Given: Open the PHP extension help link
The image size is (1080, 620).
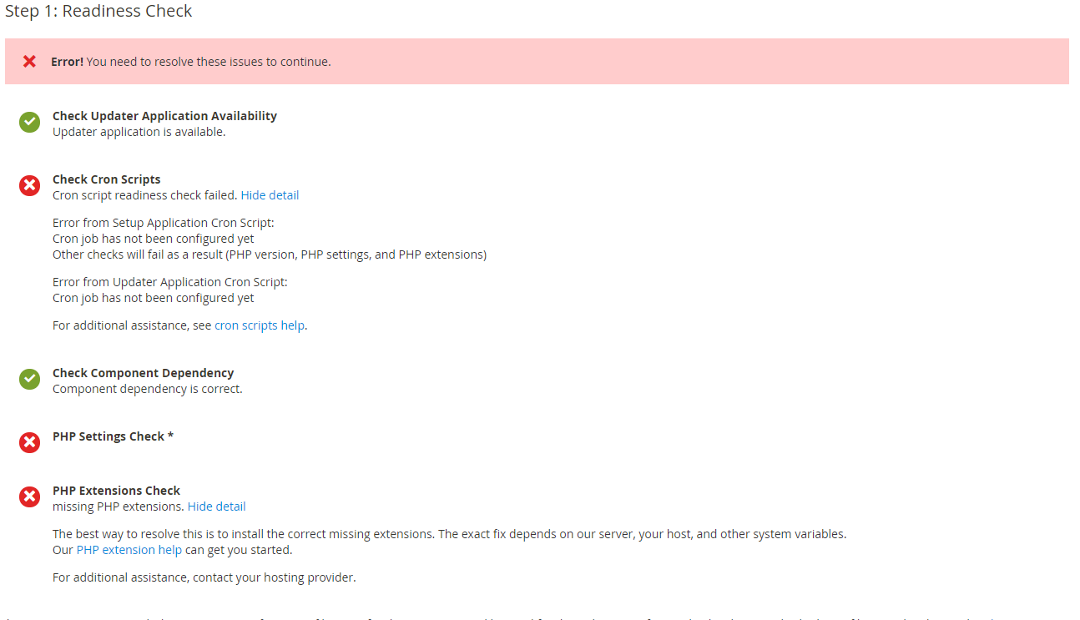Looking at the screenshot, I should pos(129,549).
